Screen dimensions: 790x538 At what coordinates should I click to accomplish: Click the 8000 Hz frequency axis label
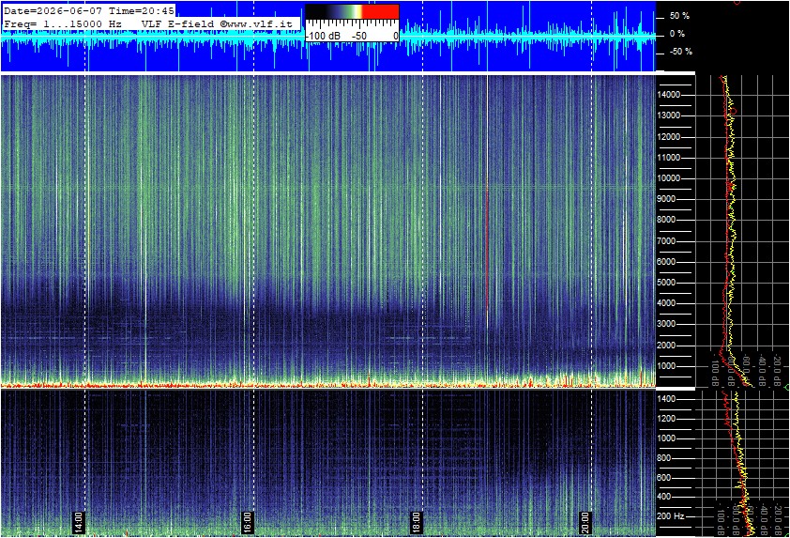[x=666, y=220]
